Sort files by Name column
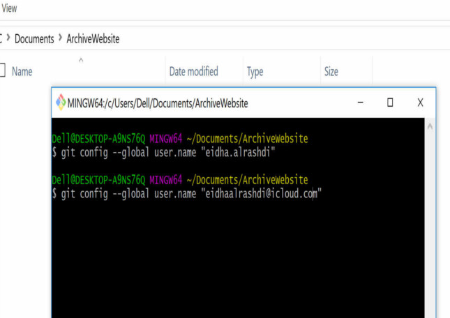This screenshot has width=450, height=318. [x=22, y=71]
